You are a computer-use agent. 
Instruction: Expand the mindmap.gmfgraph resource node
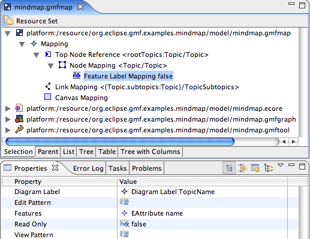8,119
